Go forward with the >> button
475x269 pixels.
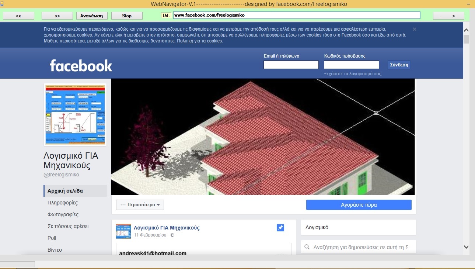pyautogui.click(x=57, y=16)
